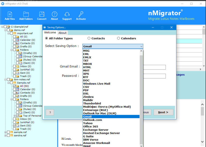The height and width of the screenshot is (147, 206).
Task: Click the Sent (50) mail icon
Action: [17, 126]
